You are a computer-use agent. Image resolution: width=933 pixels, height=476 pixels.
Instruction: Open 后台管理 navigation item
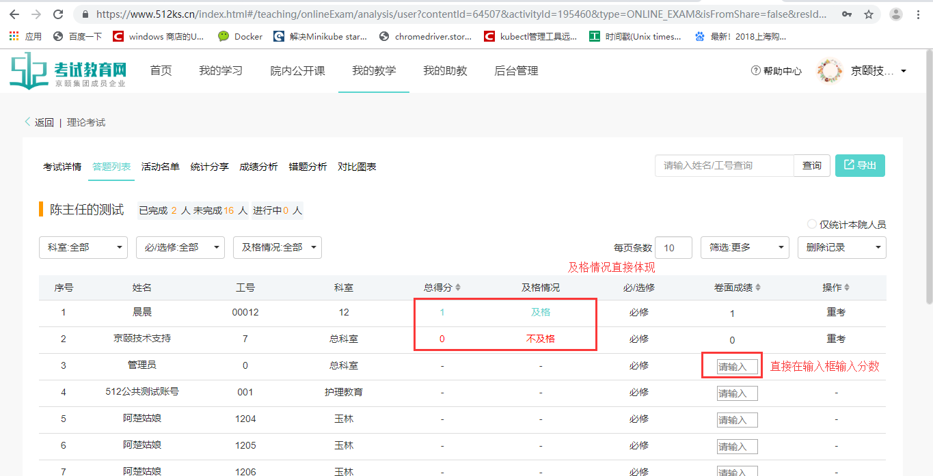pyautogui.click(x=516, y=70)
